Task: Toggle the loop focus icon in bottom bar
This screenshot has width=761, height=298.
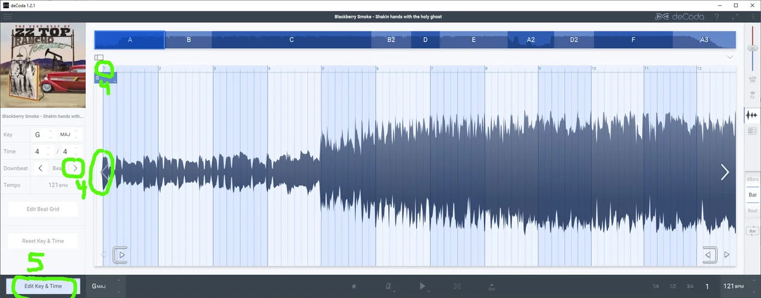Action: (457, 286)
